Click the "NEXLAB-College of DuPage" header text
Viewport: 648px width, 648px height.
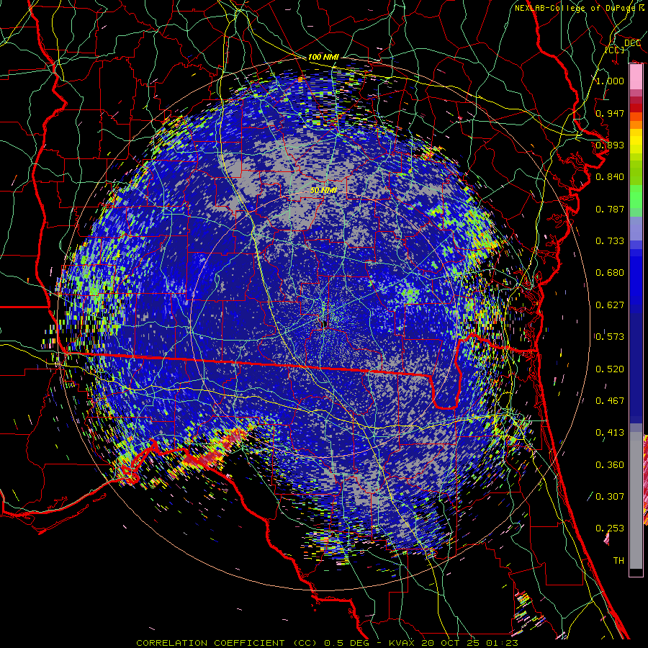click(x=575, y=8)
